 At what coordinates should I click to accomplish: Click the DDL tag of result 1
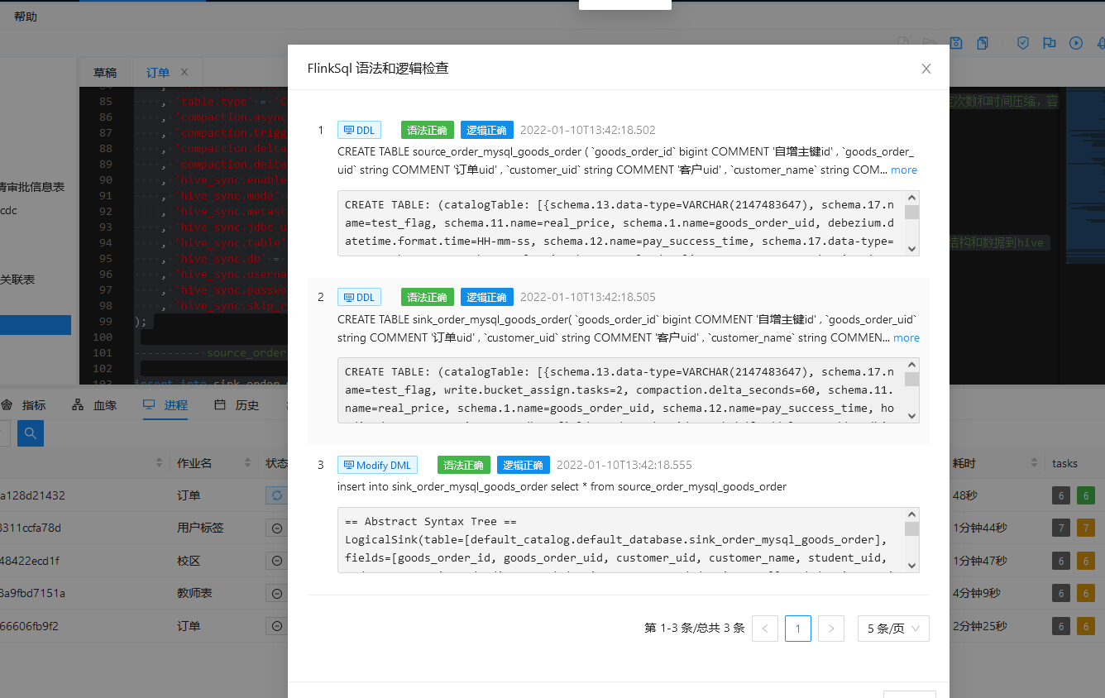pyautogui.click(x=359, y=130)
